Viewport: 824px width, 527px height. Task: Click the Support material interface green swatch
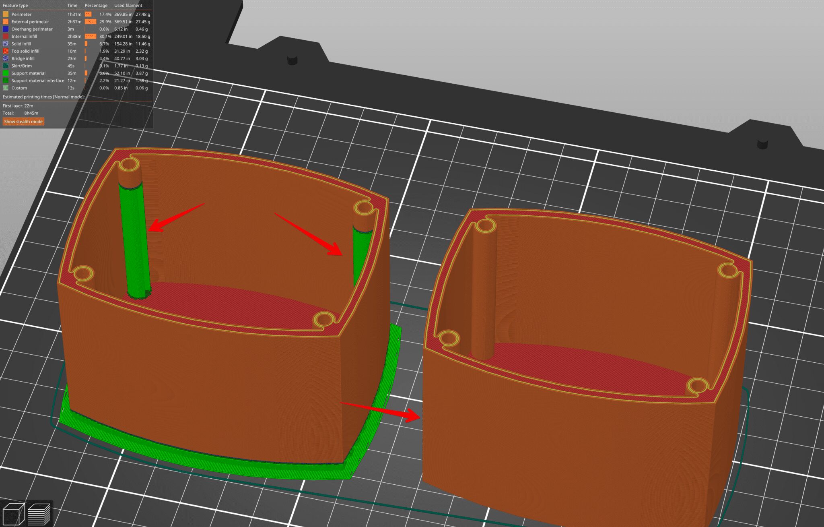(x=6, y=81)
